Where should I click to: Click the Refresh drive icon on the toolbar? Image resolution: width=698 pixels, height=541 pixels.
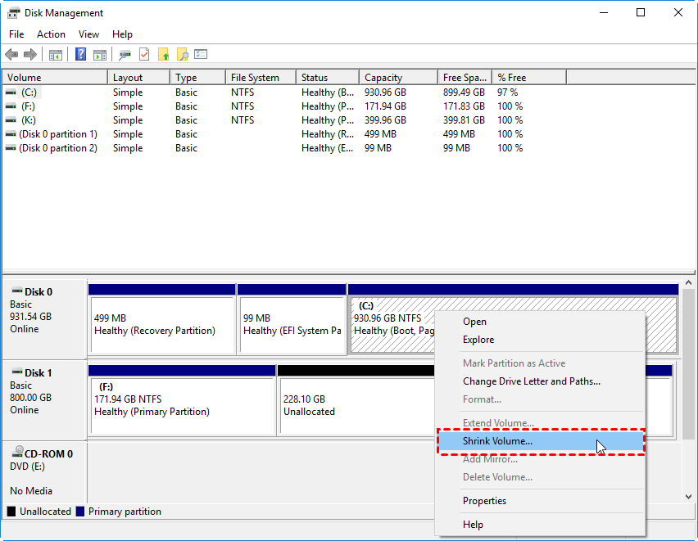(x=125, y=54)
